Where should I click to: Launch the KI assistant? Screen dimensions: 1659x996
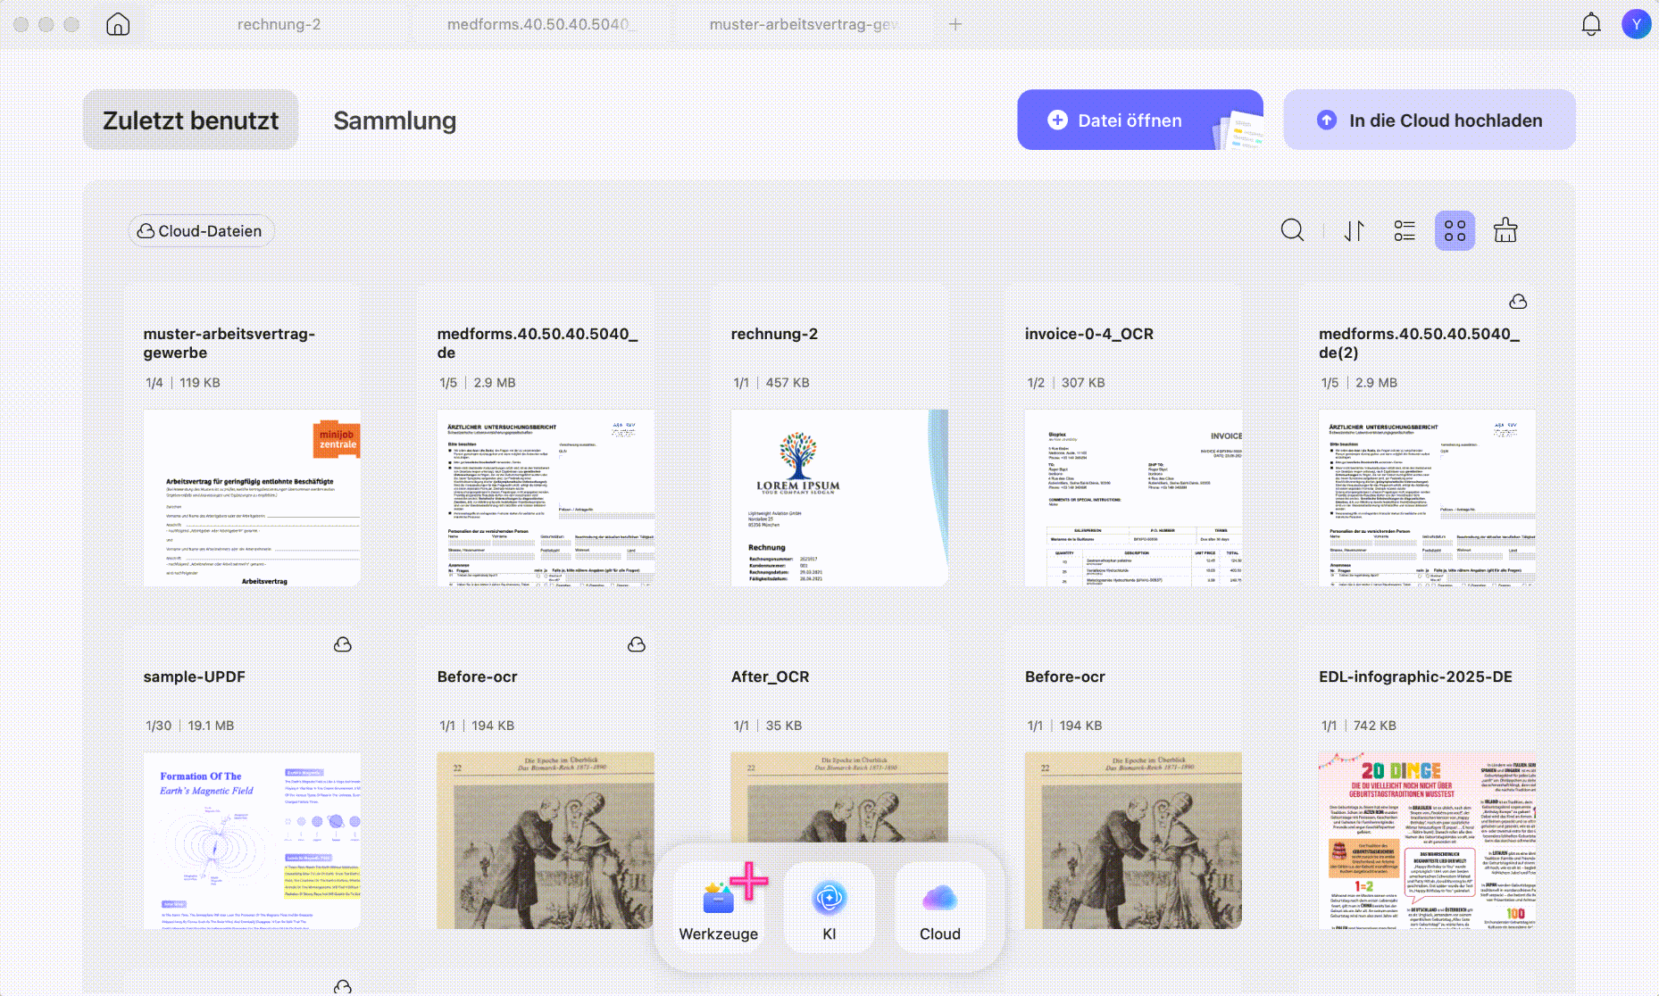tap(829, 906)
